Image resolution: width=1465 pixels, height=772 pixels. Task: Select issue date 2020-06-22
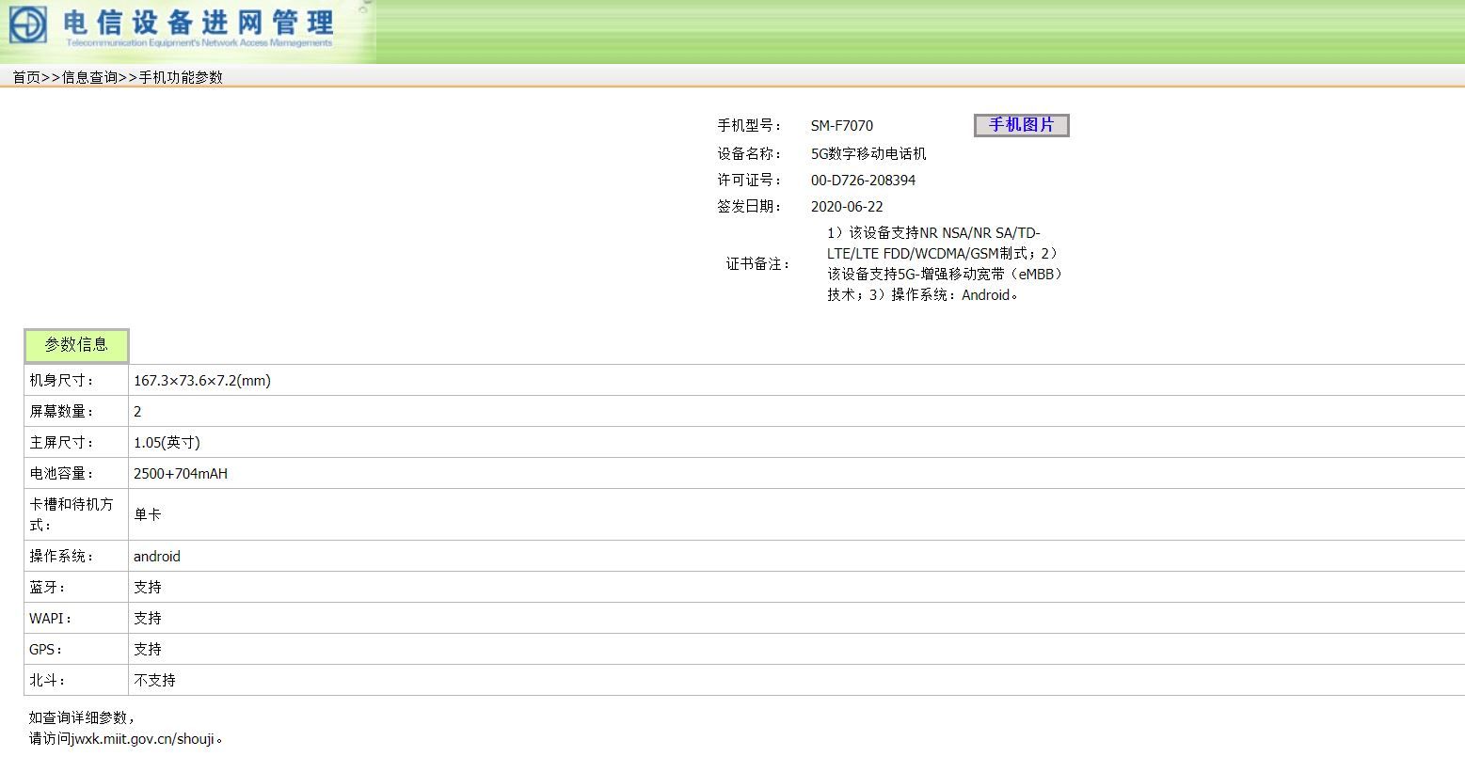(x=847, y=207)
